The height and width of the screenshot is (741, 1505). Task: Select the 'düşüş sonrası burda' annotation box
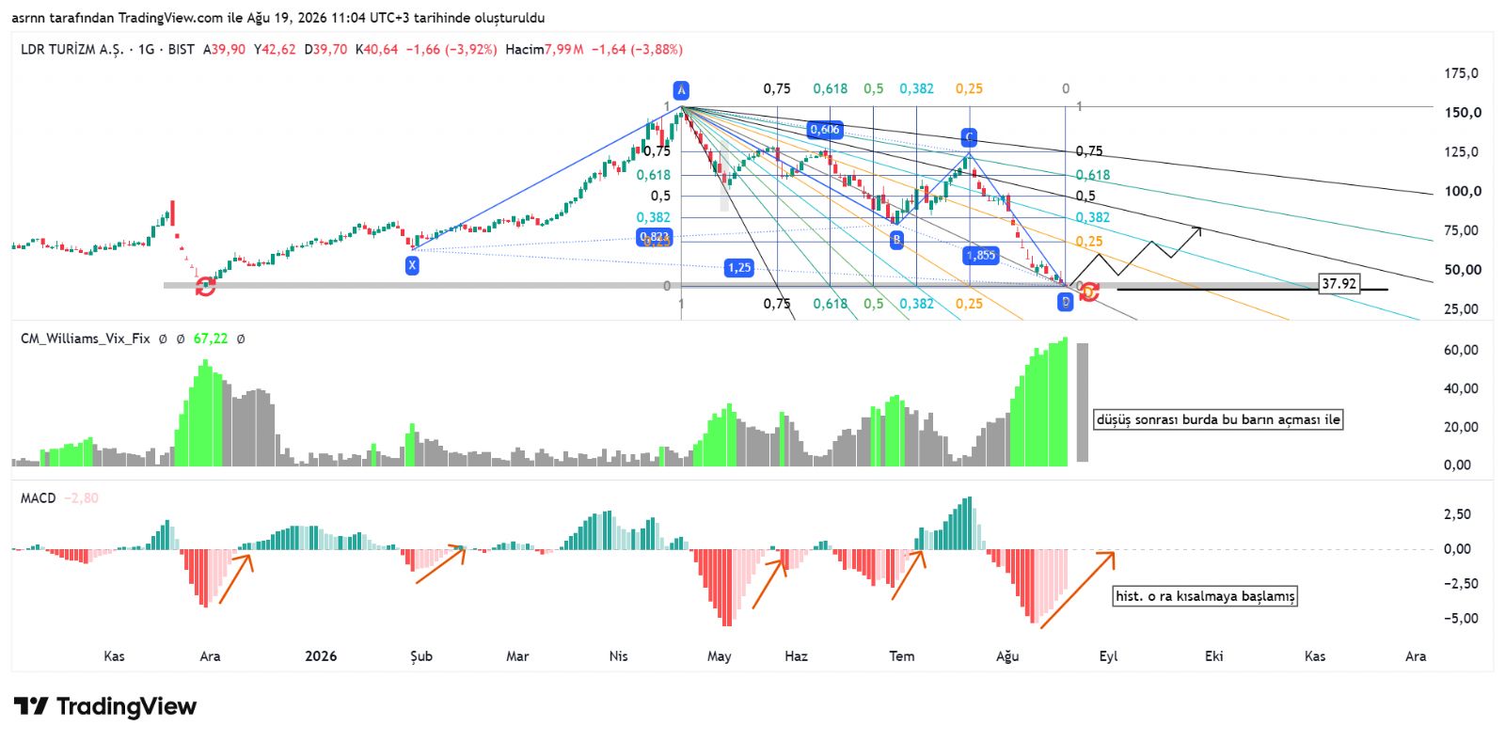click(1218, 419)
